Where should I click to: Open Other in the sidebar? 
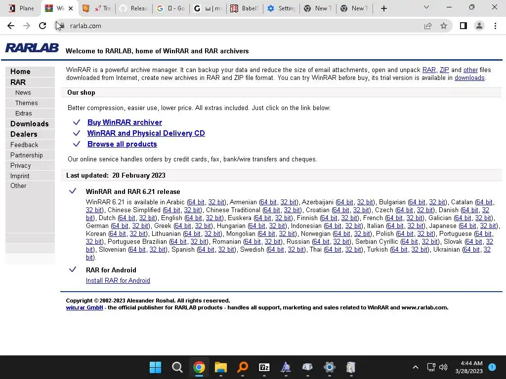18,186
